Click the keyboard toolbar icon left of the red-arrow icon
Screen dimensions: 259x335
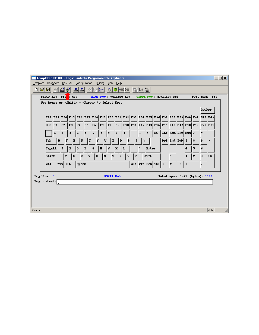62,90
